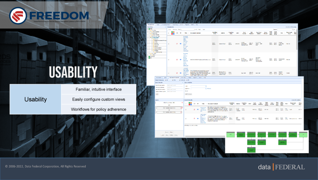
Task: Toggle eye icon of first search result
Action: coord(198,109)
